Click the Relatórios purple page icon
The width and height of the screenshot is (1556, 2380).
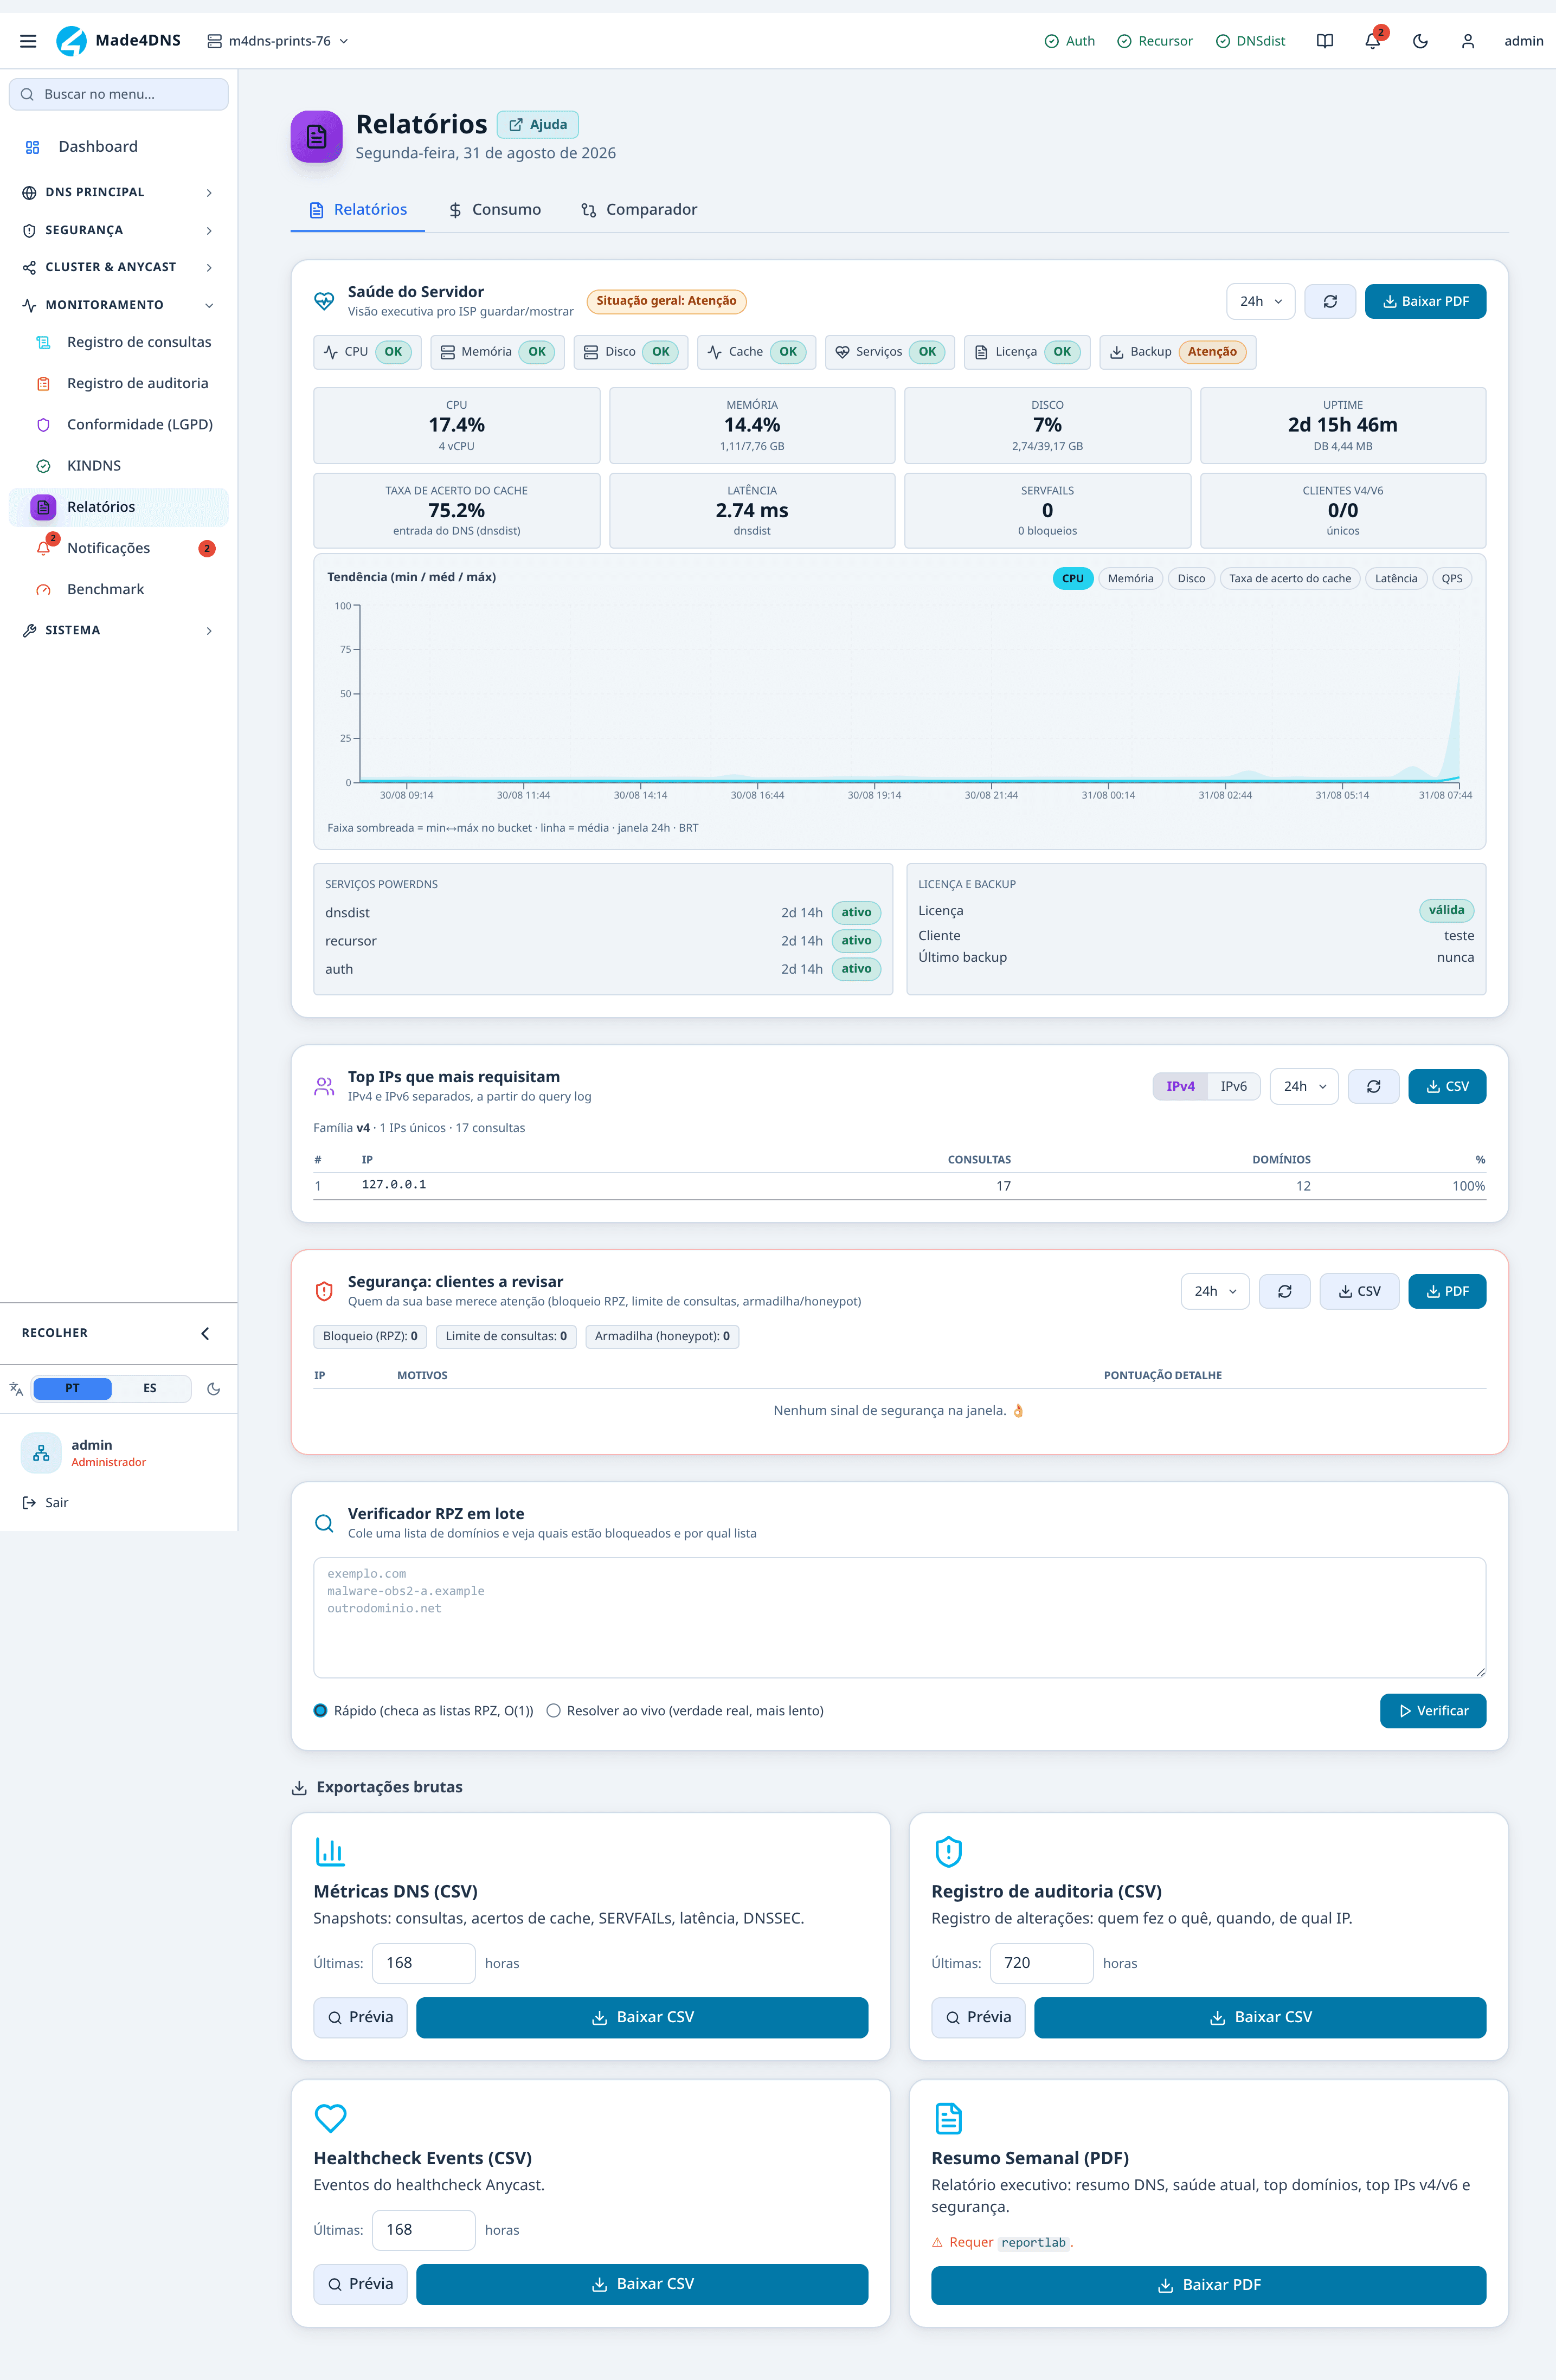click(x=316, y=136)
